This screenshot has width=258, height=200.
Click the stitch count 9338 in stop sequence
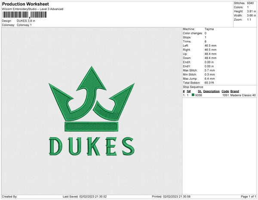pos(198,95)
